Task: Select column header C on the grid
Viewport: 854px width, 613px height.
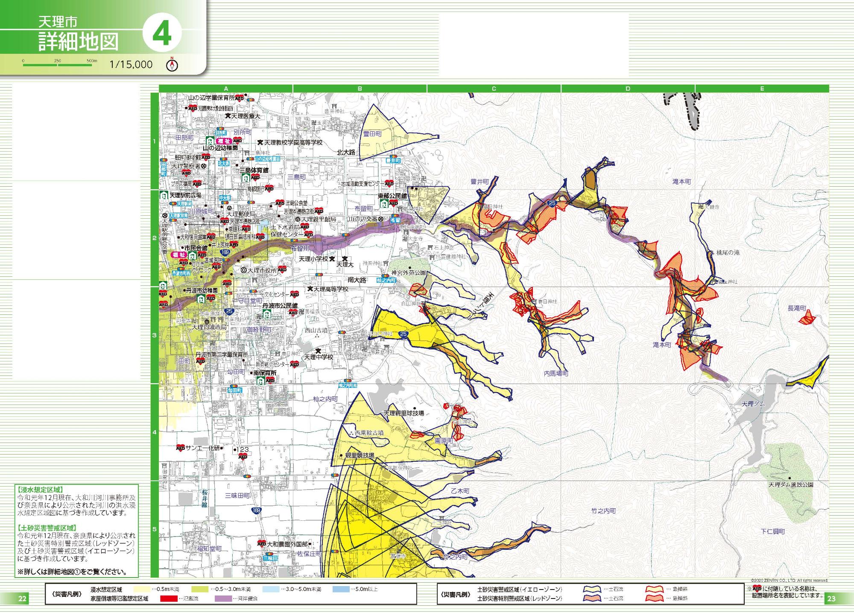Action: [494, 89]
